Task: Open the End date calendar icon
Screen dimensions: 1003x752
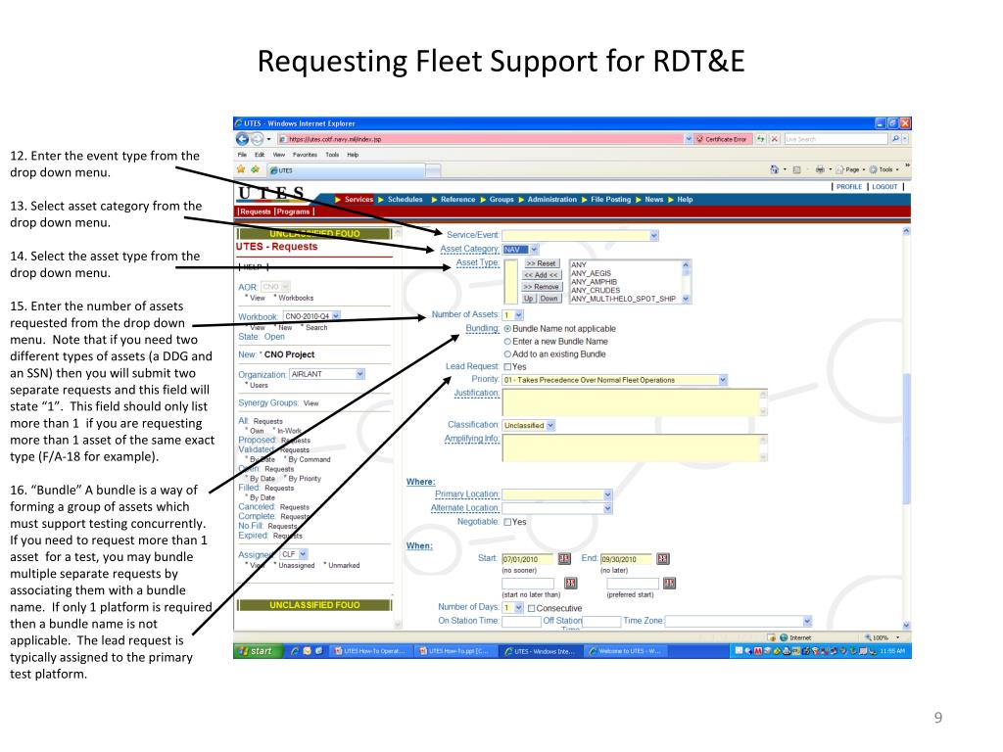Action: 663,559
